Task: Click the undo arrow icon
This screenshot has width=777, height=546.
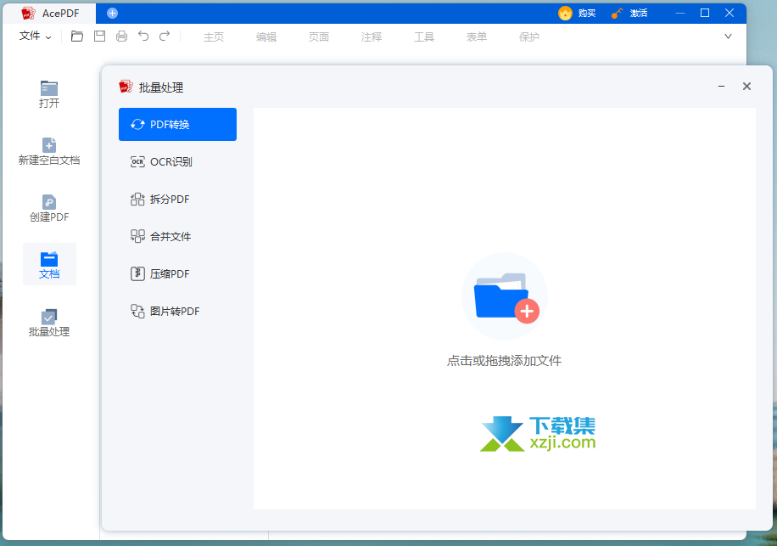Action: (x=143, y=37)
